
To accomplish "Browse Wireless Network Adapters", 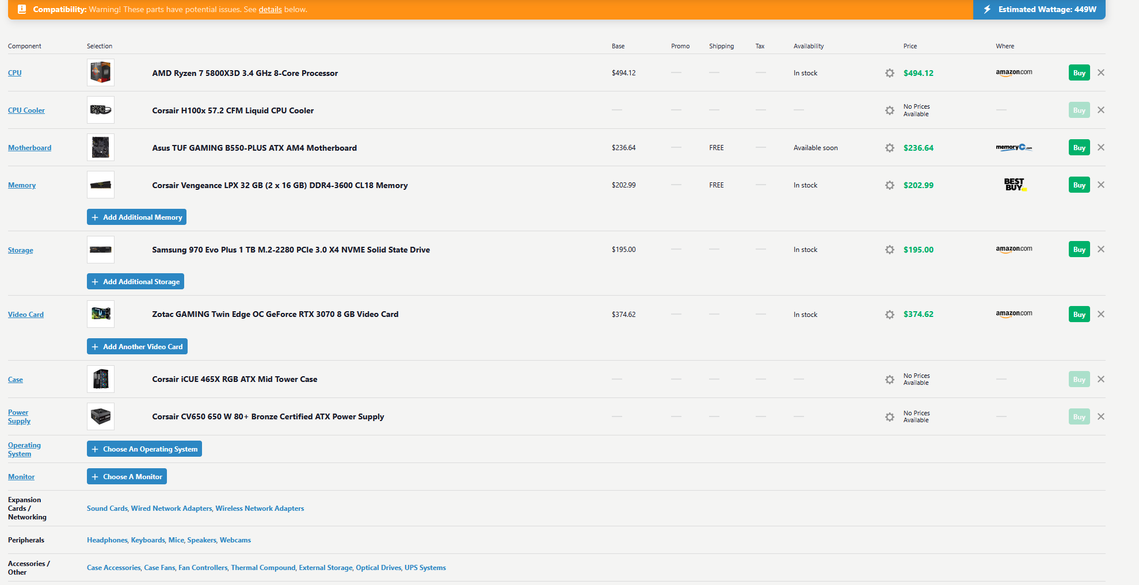I will (x=260, y=508).
